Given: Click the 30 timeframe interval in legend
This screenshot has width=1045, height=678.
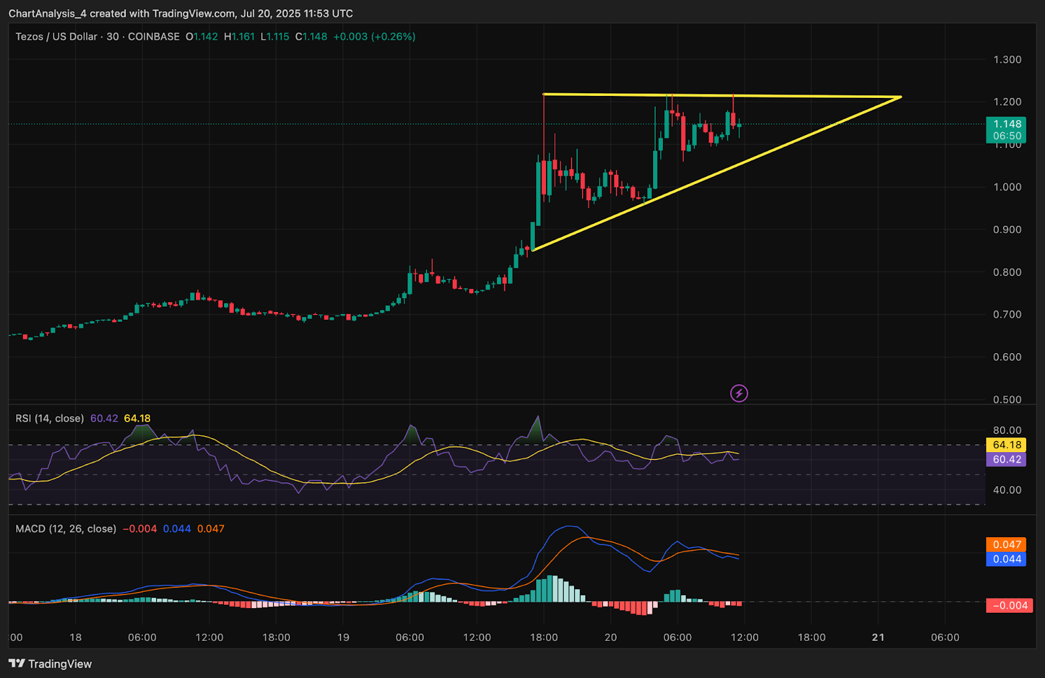Looking at the screenshot, I should tap(112, 37).
